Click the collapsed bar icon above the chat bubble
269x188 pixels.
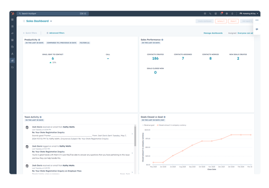tap(257, 20)
